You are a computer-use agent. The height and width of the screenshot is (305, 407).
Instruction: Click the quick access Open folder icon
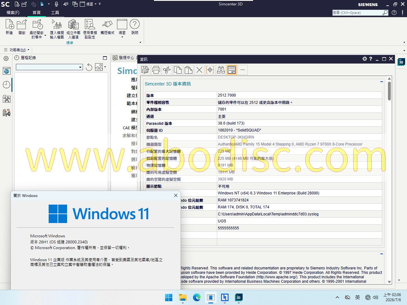click(24, 4)
